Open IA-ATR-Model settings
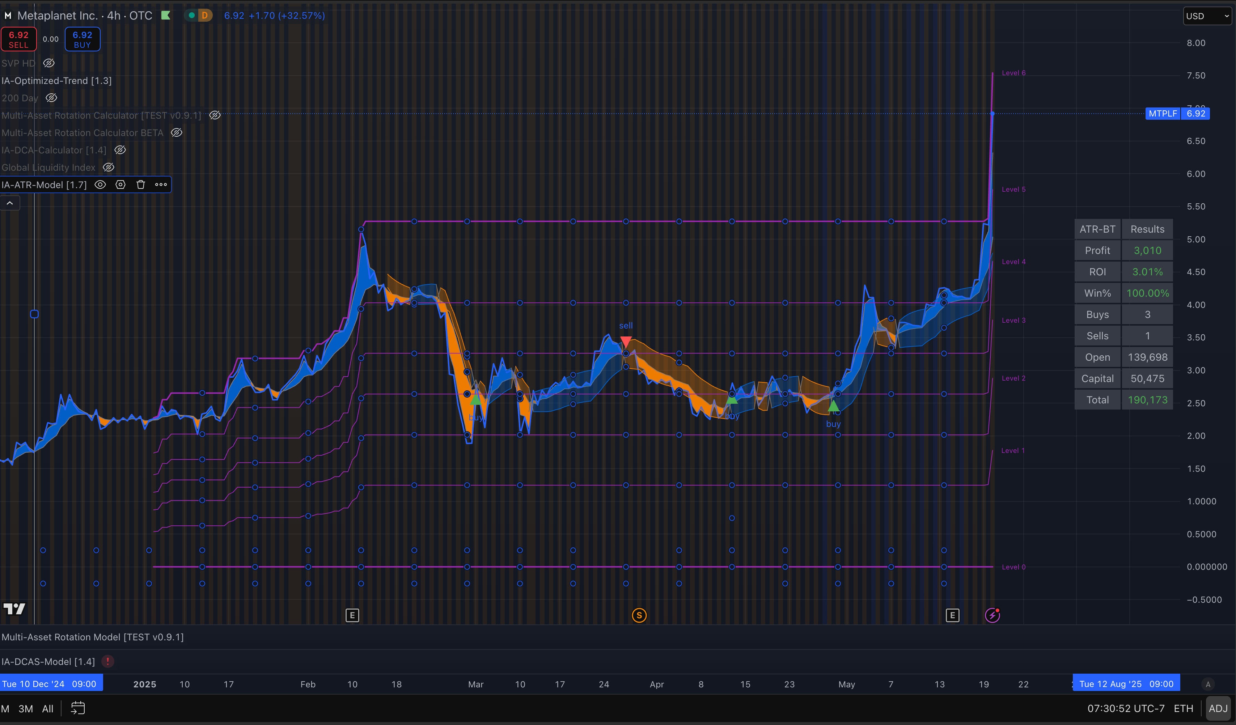The height and width of the screenshot is (725, 1236). click(120, 185)
